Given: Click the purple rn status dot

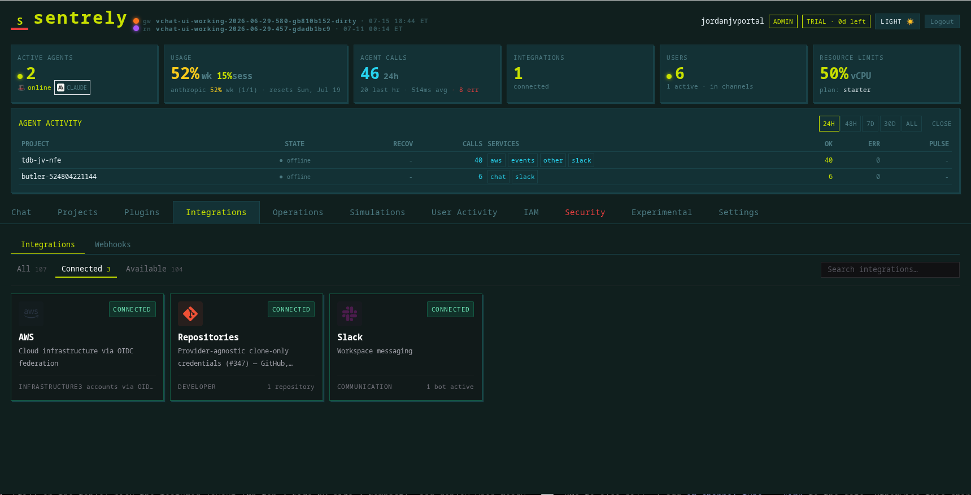Looking at the screenshot, I should [x=136, y=28].
